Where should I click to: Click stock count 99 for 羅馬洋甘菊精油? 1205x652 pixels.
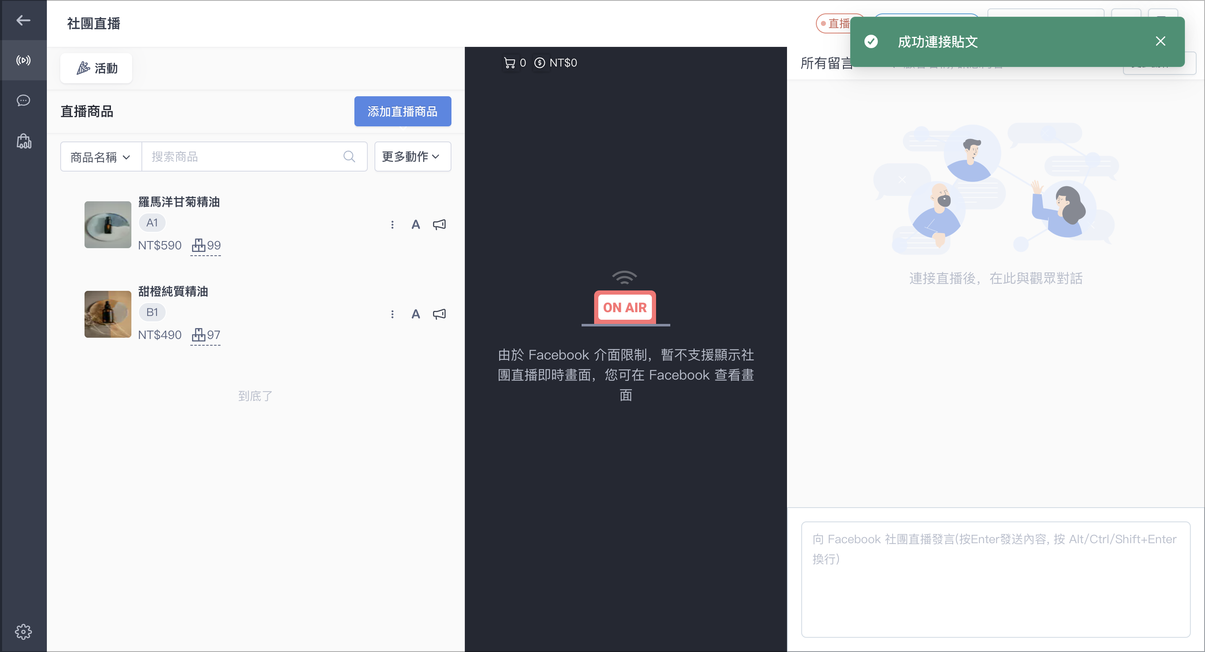(x=206, y=246)
